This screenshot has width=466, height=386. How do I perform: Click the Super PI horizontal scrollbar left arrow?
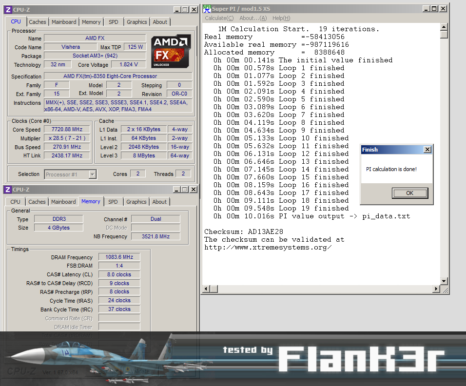(x=206, y=289)
